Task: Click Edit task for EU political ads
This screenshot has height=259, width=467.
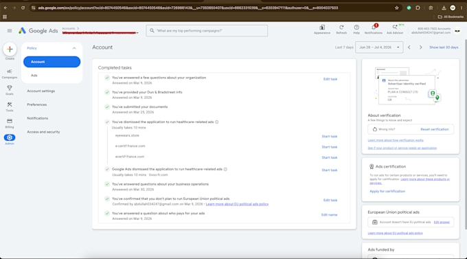Action: pos(330,201)
